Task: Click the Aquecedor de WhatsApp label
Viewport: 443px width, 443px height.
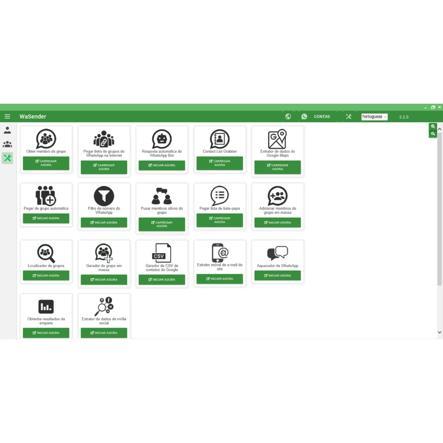Action: (x=278, y=266)
